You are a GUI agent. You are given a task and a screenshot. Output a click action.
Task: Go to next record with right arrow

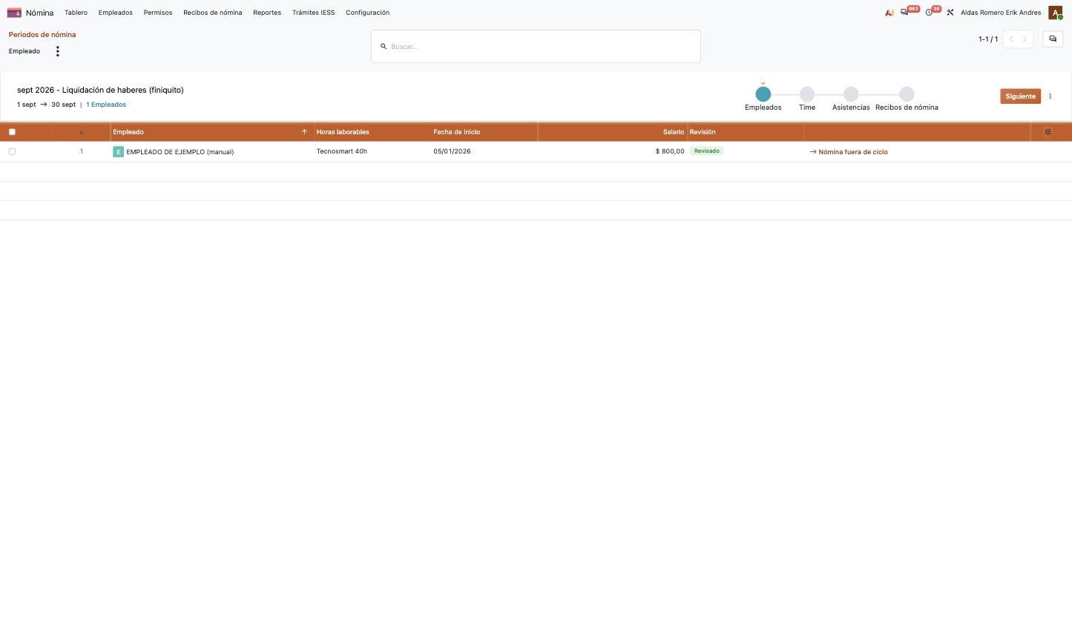[x=1025, y=39]
